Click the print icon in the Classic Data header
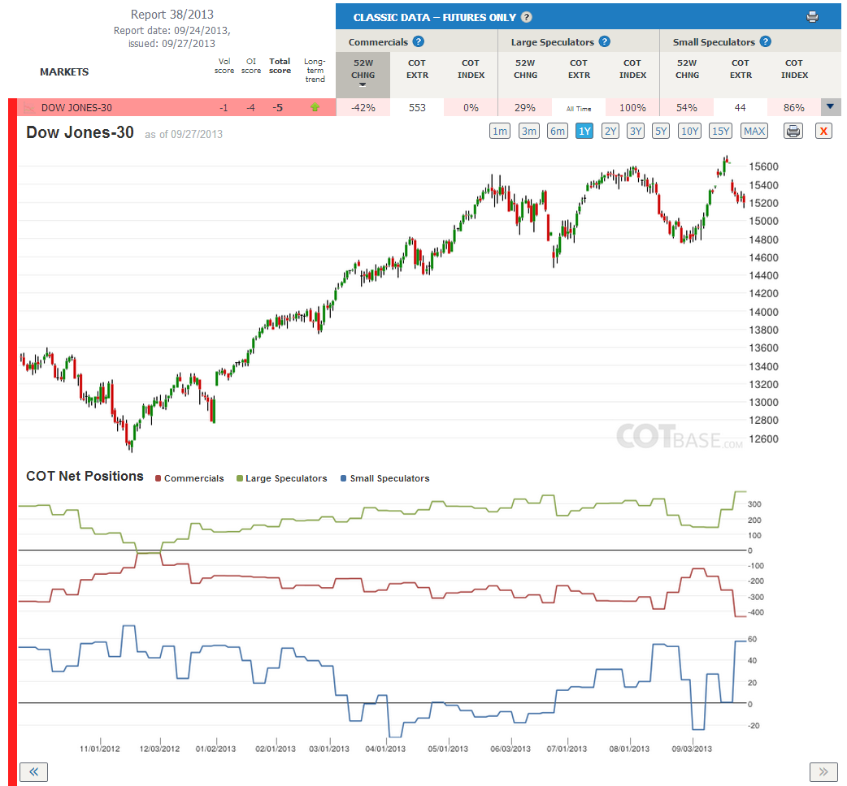Image resolution: width=847 pixels, height=786 pixels. [812, 17]
